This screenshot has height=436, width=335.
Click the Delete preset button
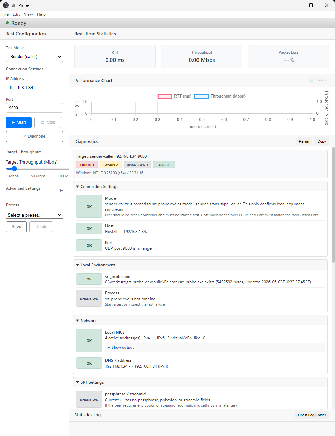(x=41, y=227)
